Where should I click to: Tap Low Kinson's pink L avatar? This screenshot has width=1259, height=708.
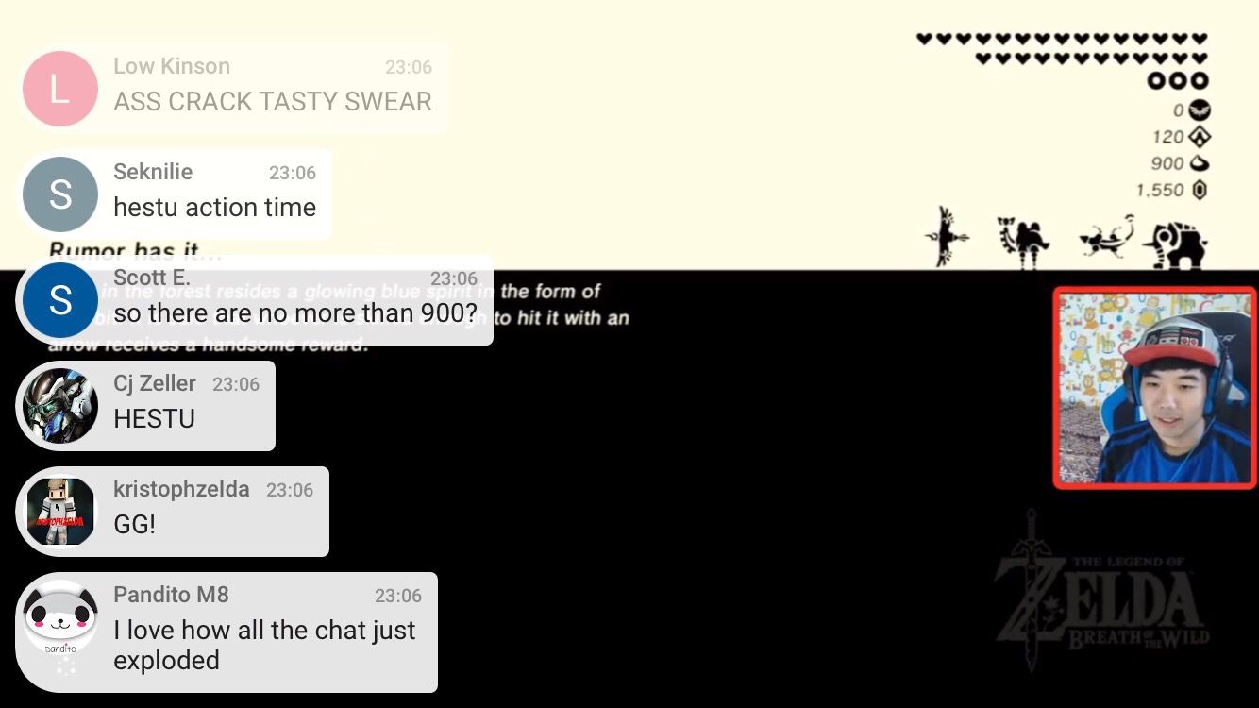point(60,89)
